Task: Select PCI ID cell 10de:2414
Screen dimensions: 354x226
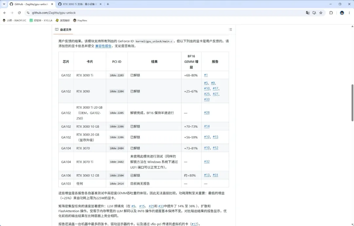Action: (x=117, y=184)
